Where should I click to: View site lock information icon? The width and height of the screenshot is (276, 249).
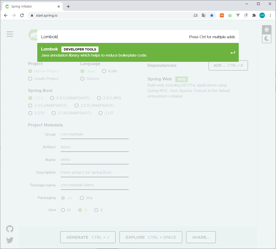[32, 16]
